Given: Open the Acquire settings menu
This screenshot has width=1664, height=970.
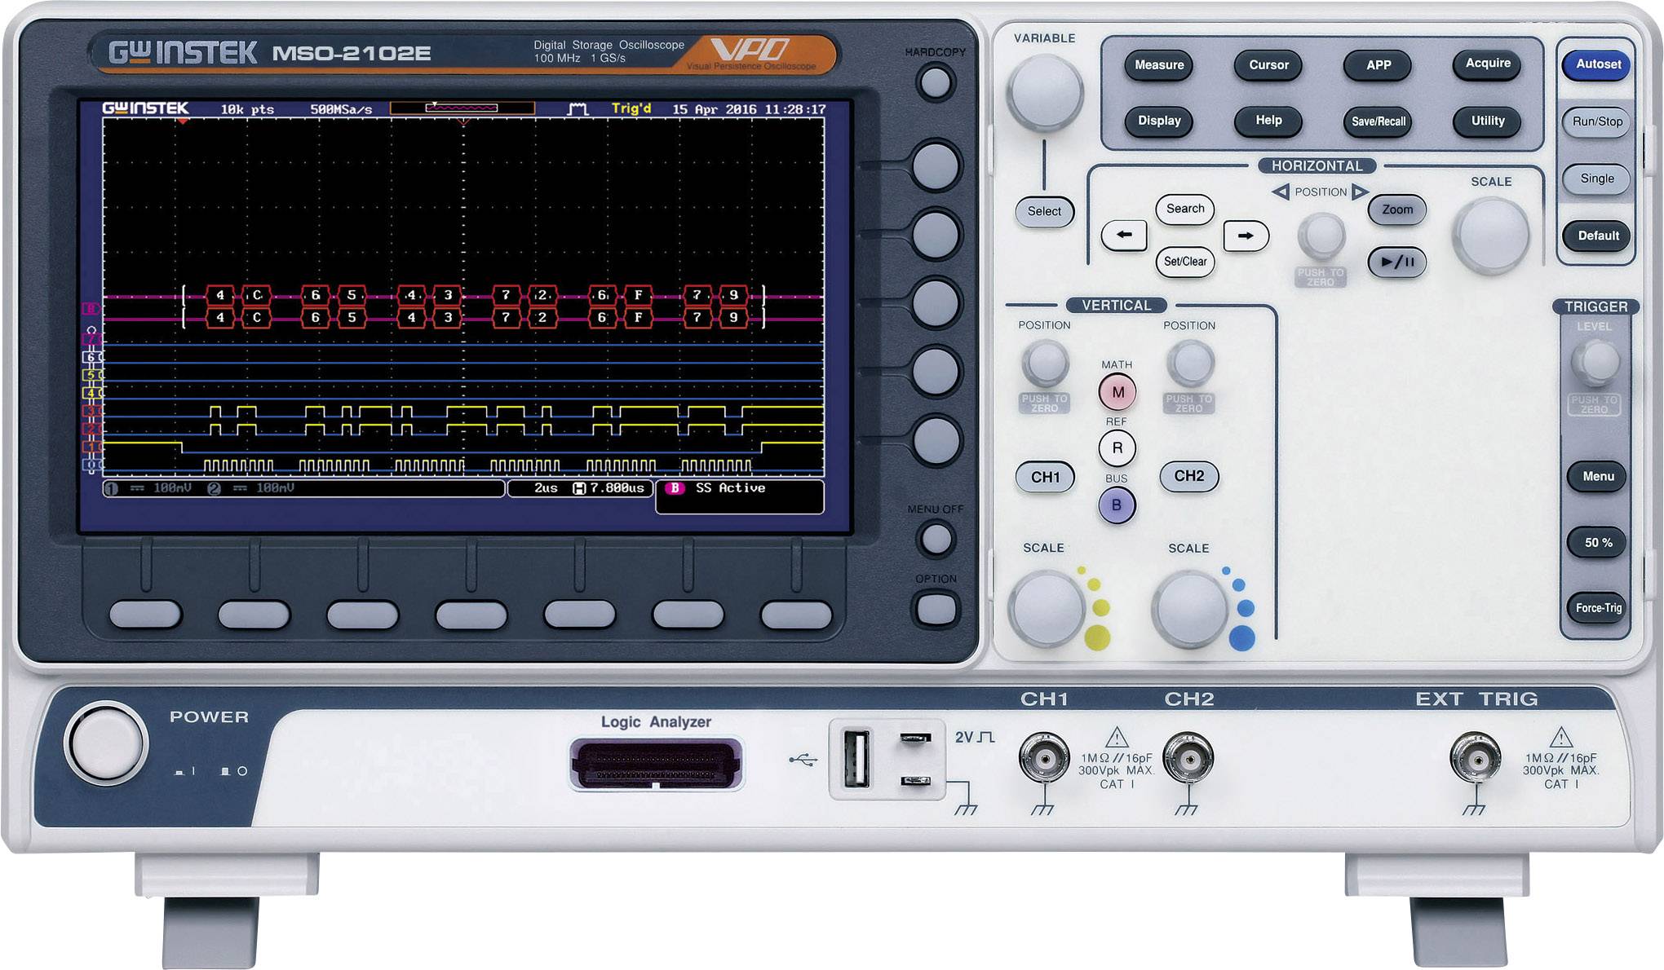Looking at the screenshot, I should pyautogui.click(x=1486, y=64).
